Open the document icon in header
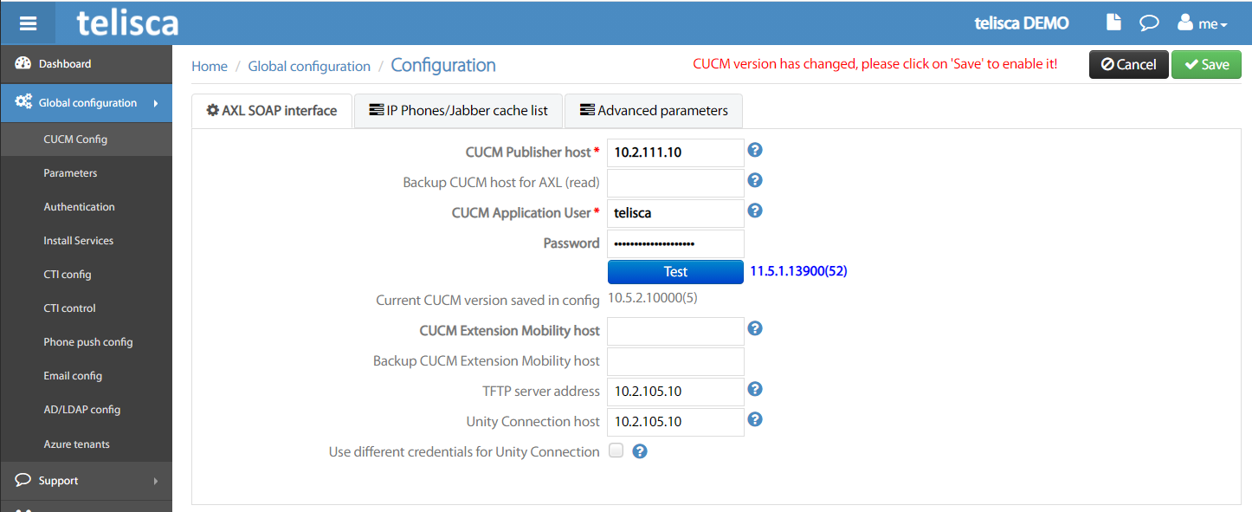This screenshot has height=512, width=1252. click(x=1114, y=23)
